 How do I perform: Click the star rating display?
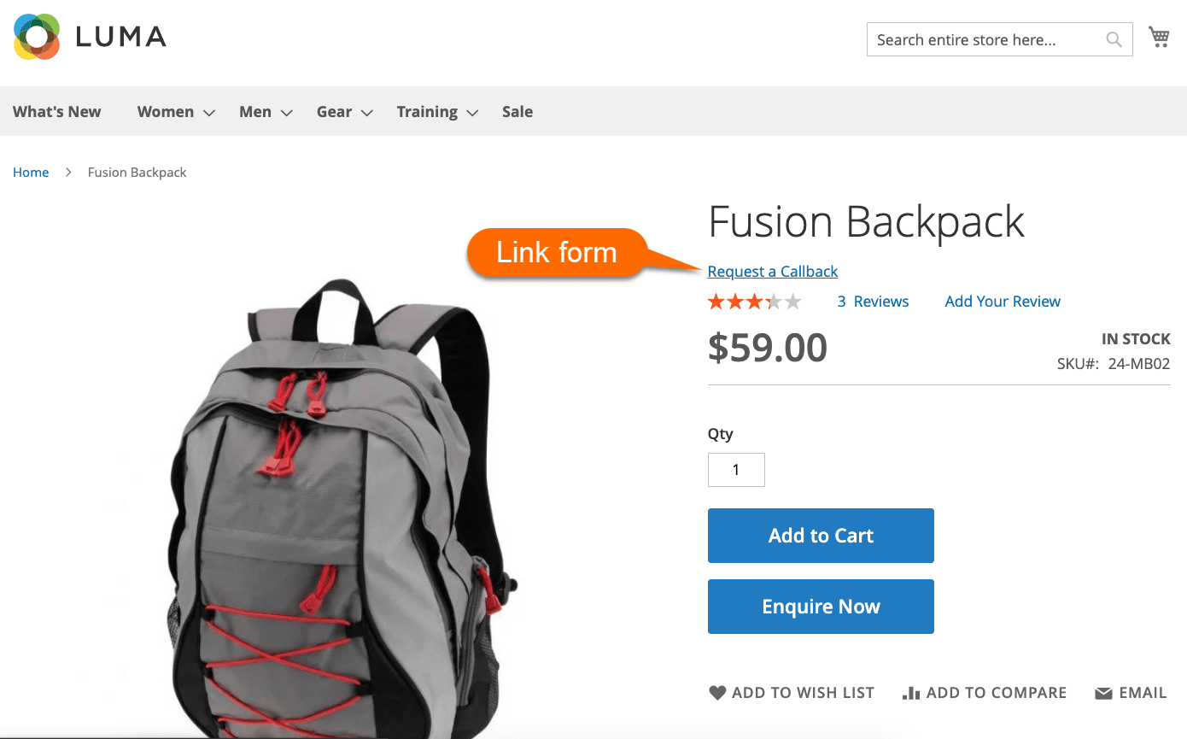(x=755, y=302)
